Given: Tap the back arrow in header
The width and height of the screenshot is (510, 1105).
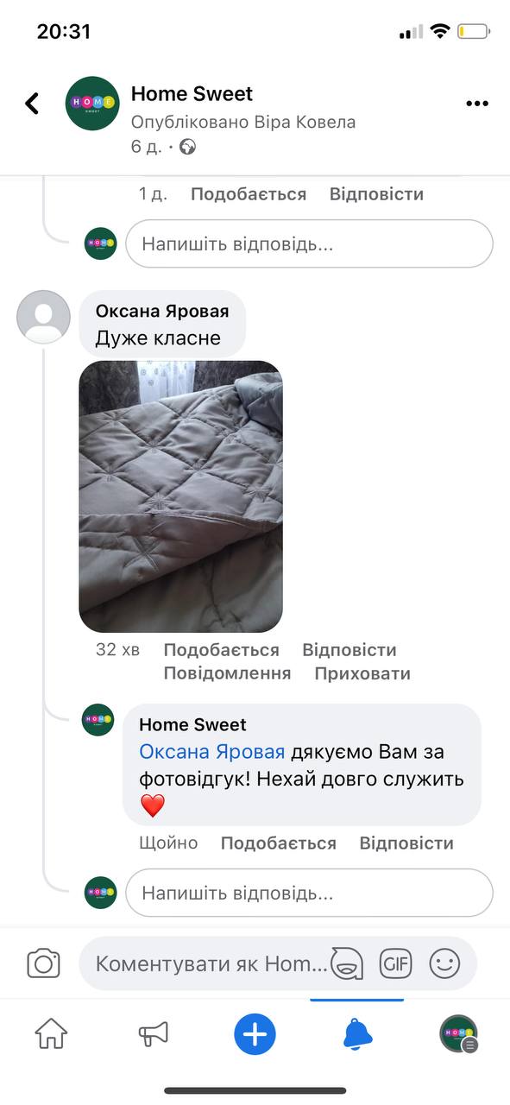Looking at the screenshot, I should (32, 104).
